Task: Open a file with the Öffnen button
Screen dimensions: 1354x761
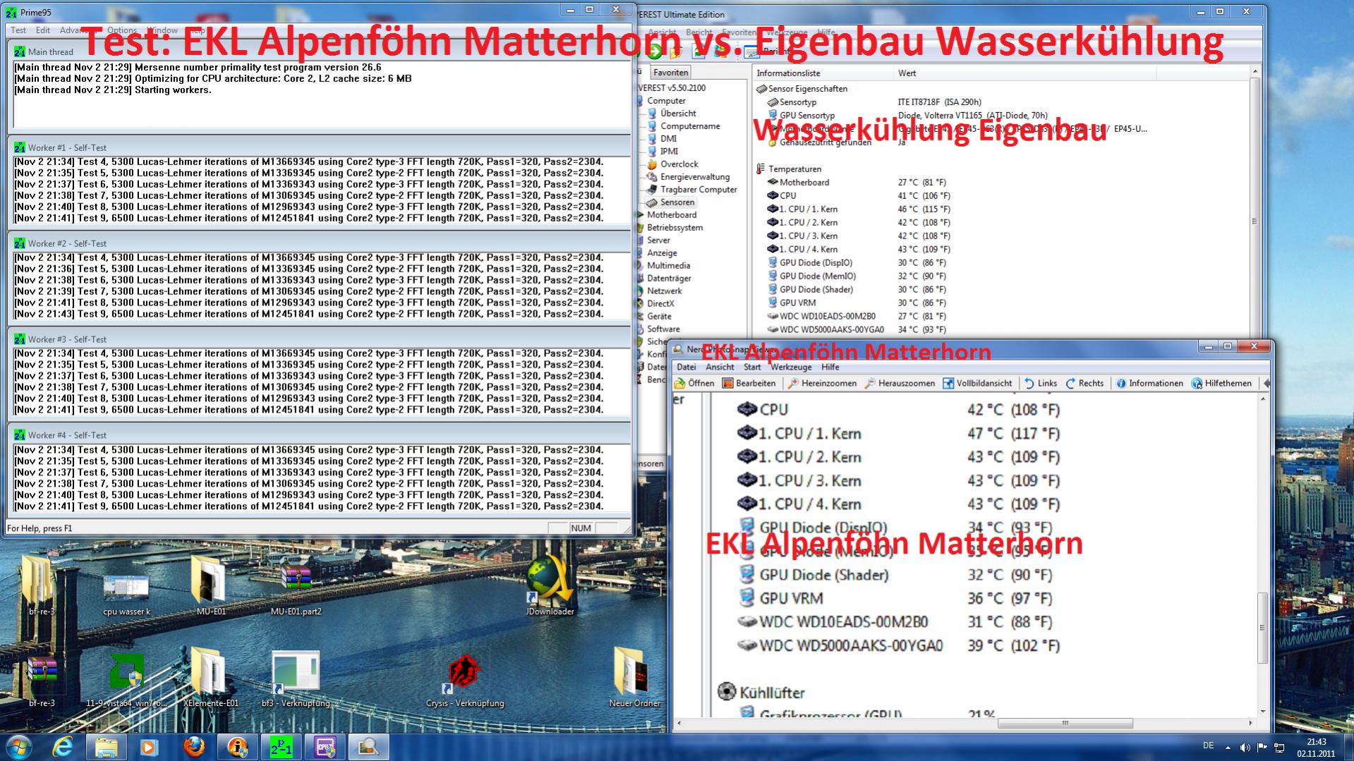Action: pos(695,383)
